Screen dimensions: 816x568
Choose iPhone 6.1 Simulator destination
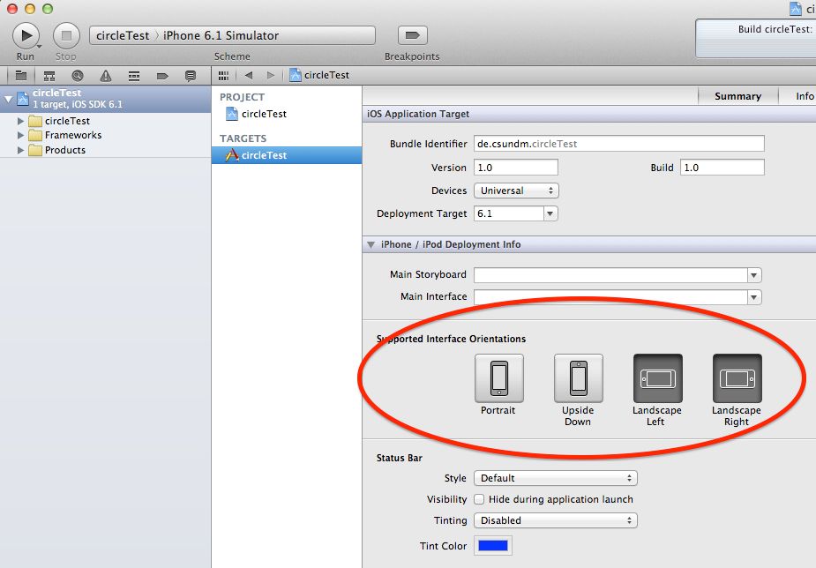tap(221, 35)
